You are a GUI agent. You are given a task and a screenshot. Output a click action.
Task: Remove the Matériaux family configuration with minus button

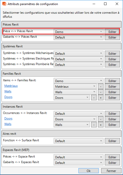point(100,87)
